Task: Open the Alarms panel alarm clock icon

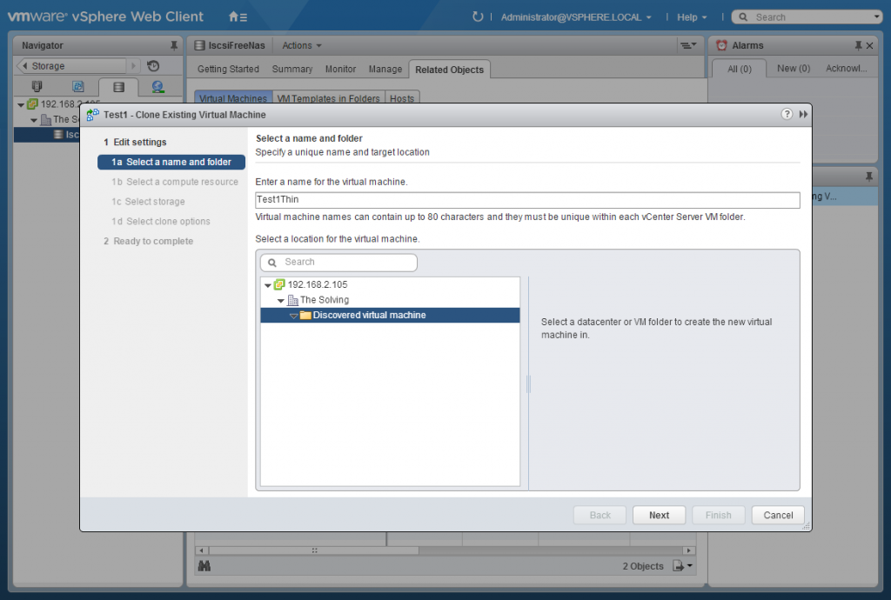Action: (721, 44)
